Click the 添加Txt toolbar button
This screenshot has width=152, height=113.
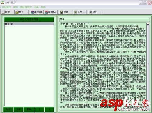(50, 12)
